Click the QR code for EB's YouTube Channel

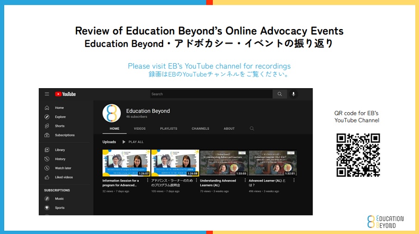coord(358,155)
